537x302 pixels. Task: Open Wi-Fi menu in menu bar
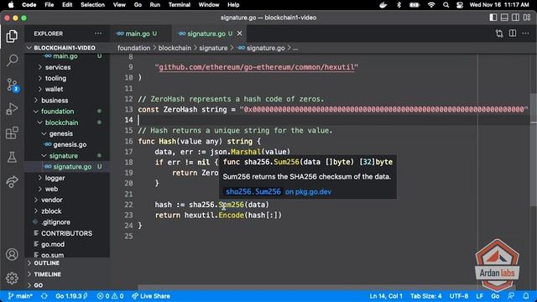click(431, 5)
